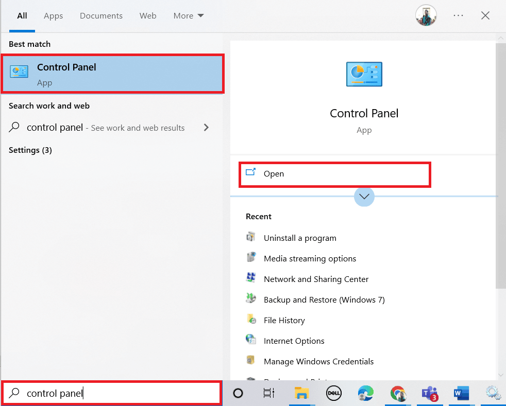Click the Manage Windows Credentials icon
The height and width of the screenshot is (406, 506).
pos(251,360)
